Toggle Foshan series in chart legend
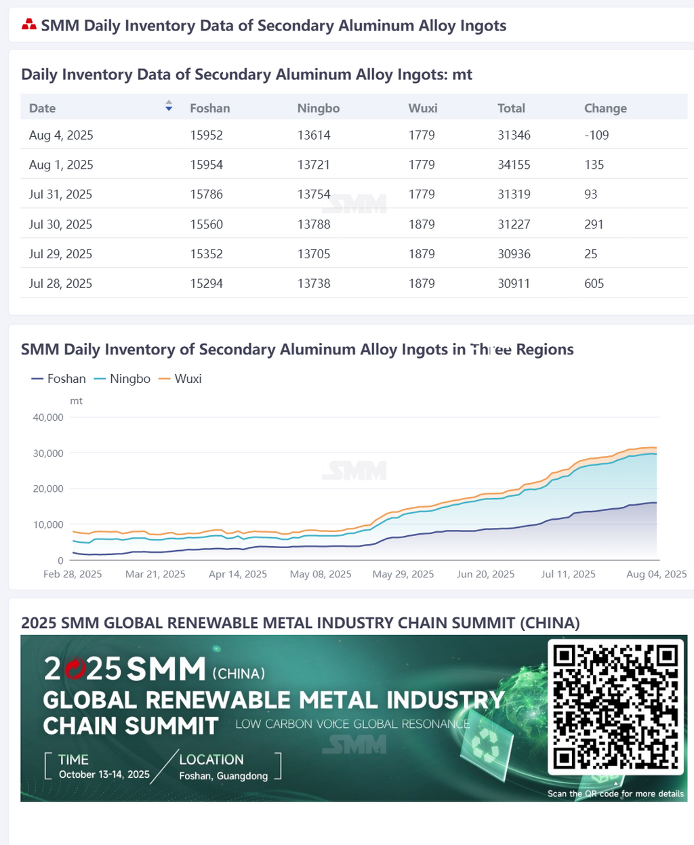The width and height of the screenshot is (694, 845). pos(58,379)
